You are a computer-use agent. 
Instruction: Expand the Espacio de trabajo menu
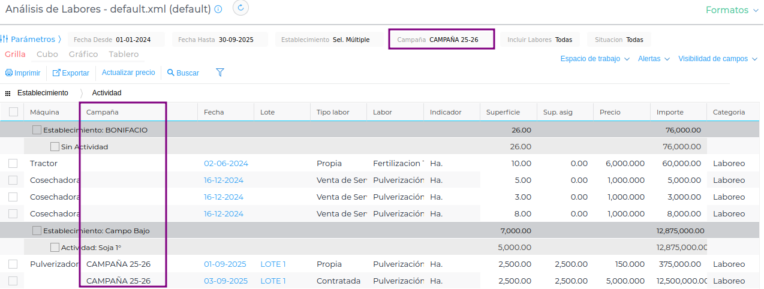pos(594,59)
